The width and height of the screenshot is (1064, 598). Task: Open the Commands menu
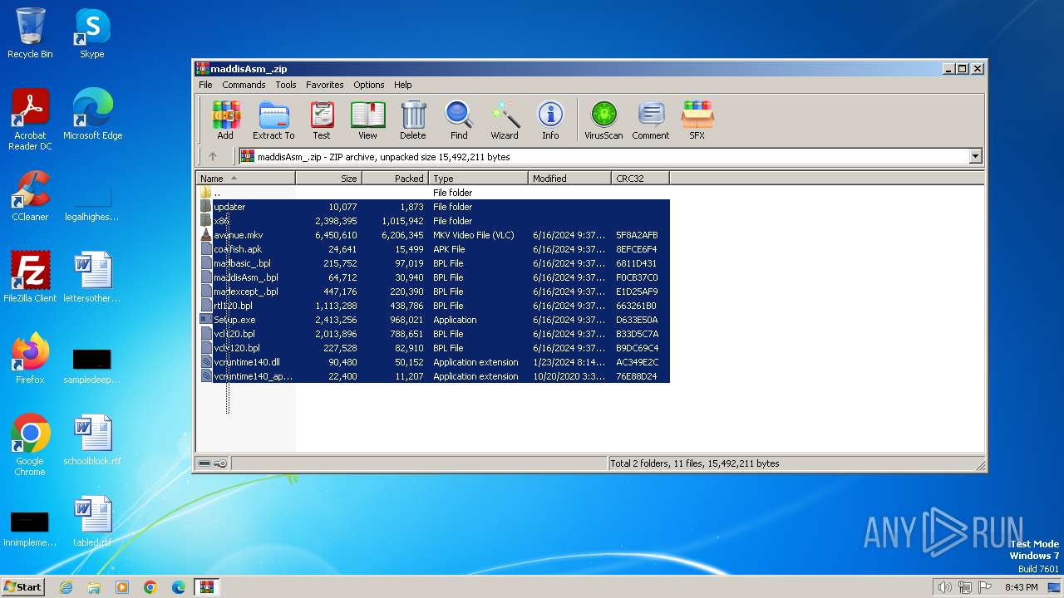[x=244, y=85]
